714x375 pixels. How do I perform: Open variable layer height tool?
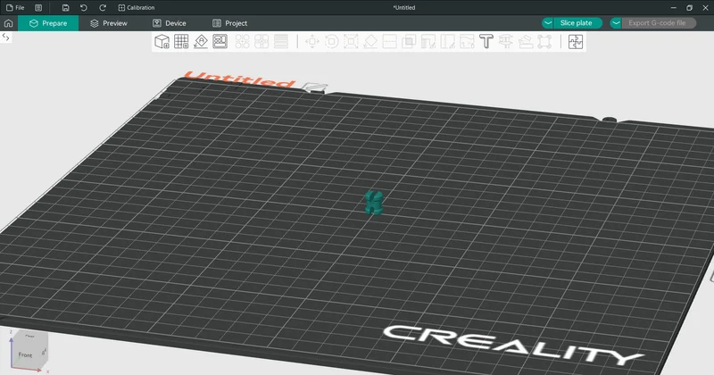[x=281, y=41]
